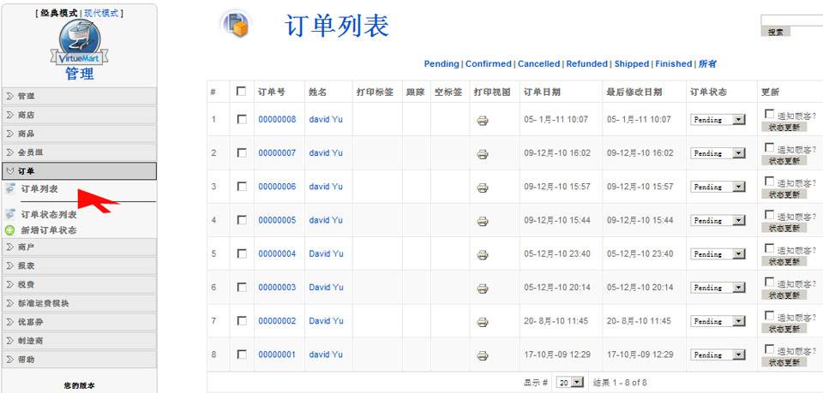Click the 订单列表 sidebar icon
823x393 pixels.
click(x=10, y=188)
